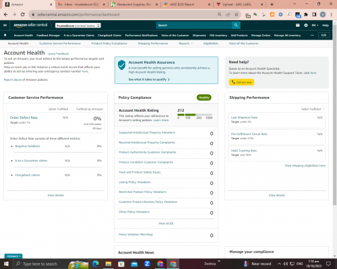Open the TrustedEcom United States account switcher
The height and width of the screenshot is (269, 337).
click(x=78, y=26)
